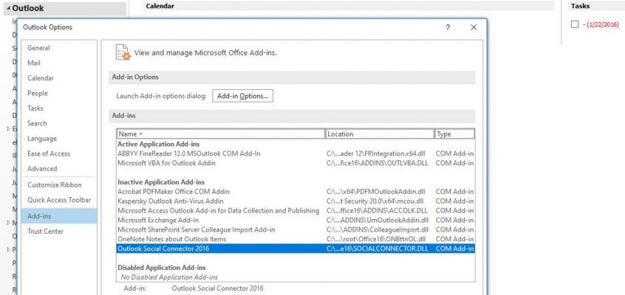625x295 pixels.
Task: Click the ColleagueImport.dll location cell
Action: pos(378,229)
